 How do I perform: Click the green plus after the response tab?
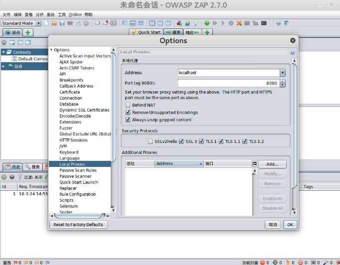(x=207, y=32)
